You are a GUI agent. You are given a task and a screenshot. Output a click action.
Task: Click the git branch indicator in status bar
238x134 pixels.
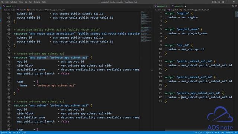(x=4, y=133)
